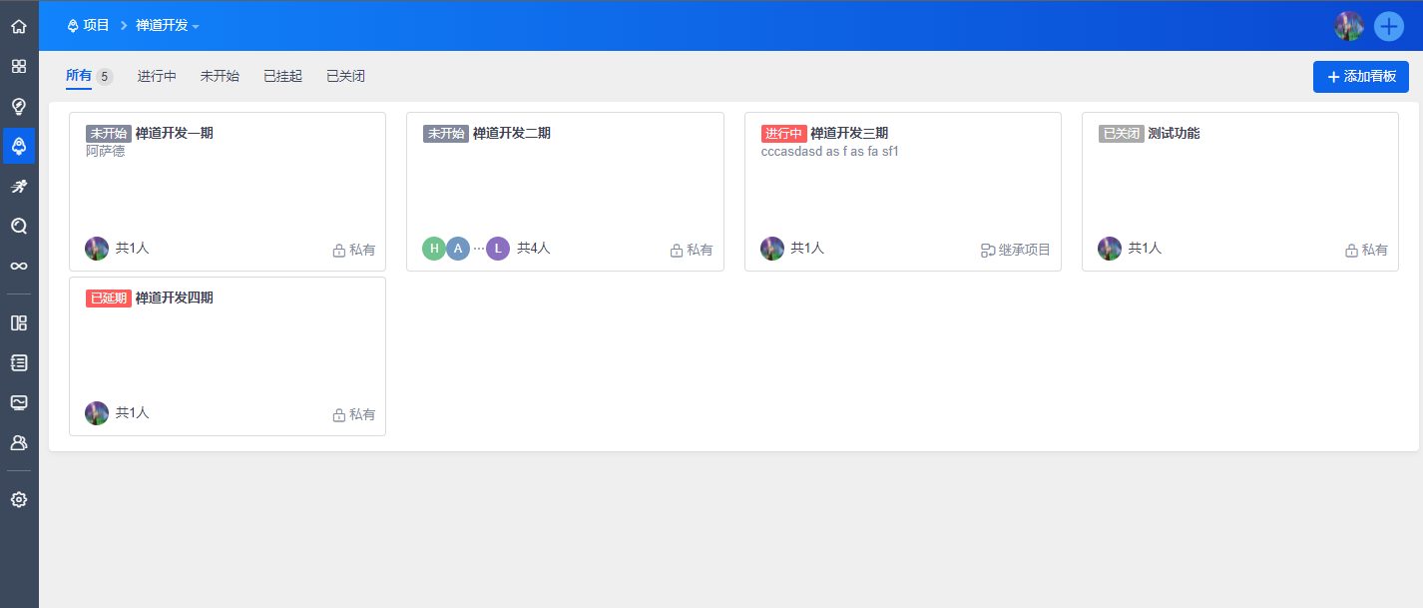This screenshot has height=608, width=1423.
Task: Click avatar A on 禅道开发二期 card
Action: [x=458, y=249]
